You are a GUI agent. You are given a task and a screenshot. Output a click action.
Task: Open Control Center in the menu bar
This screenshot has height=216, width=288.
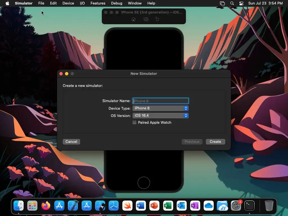(241, 3)
